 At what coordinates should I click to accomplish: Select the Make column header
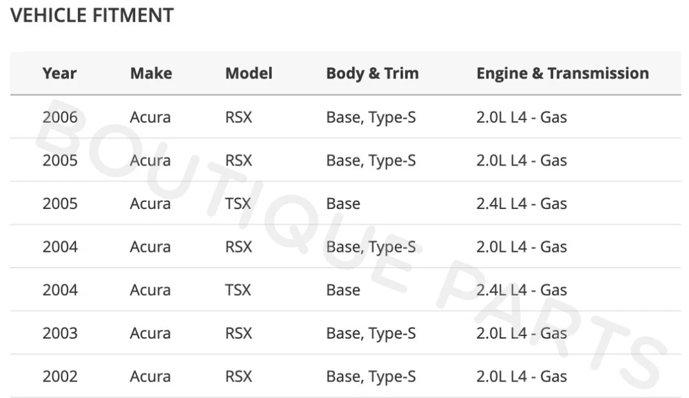151,73
